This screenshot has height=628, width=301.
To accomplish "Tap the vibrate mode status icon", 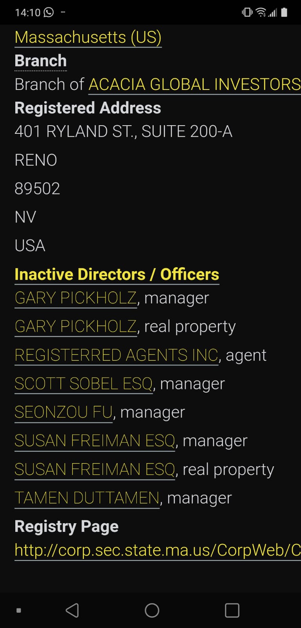I will 247,12.
